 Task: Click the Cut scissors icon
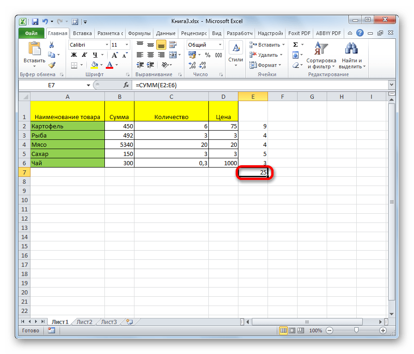51,45
